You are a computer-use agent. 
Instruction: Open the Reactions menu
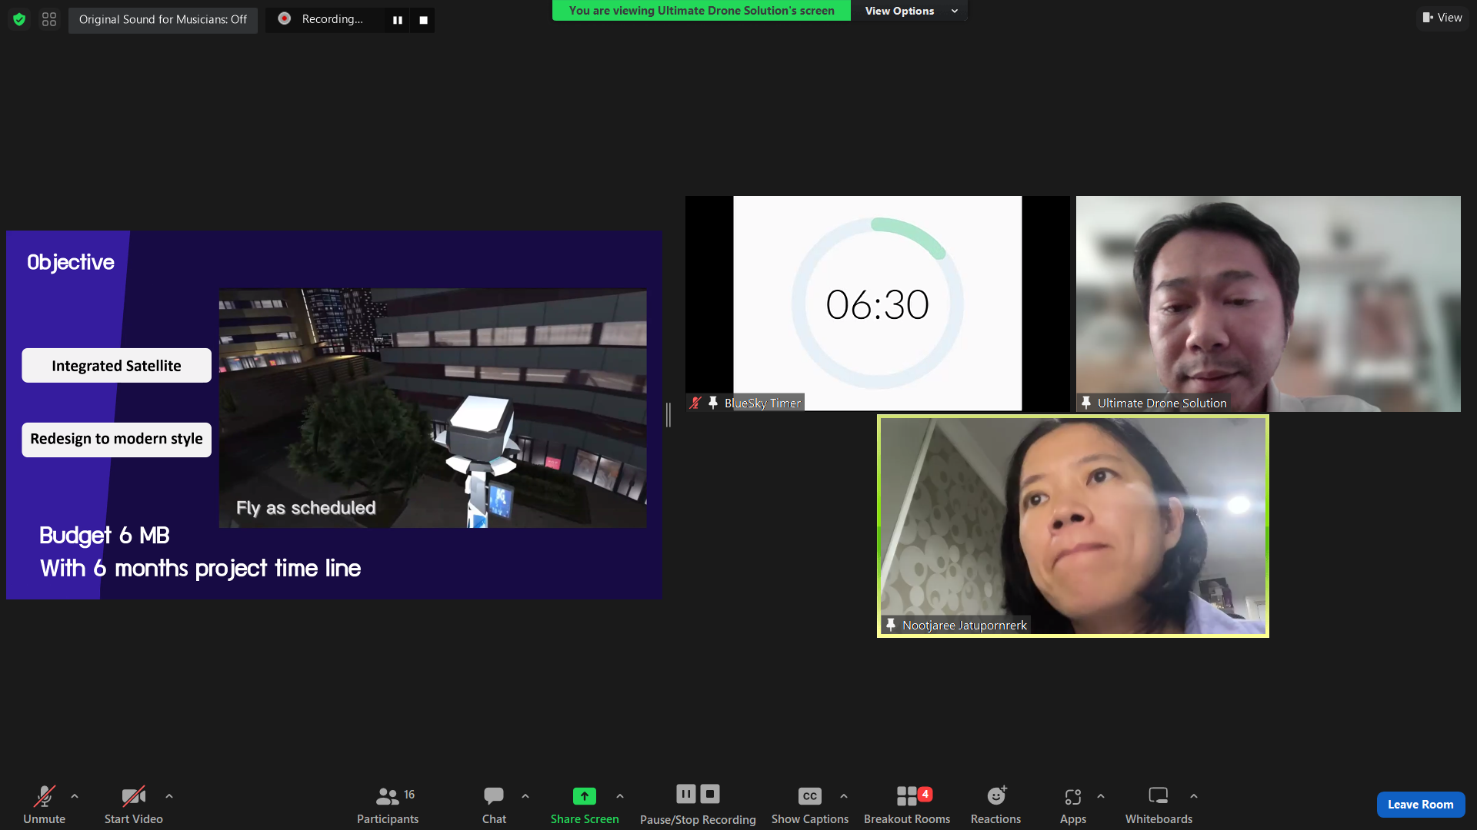coord(995,804)
